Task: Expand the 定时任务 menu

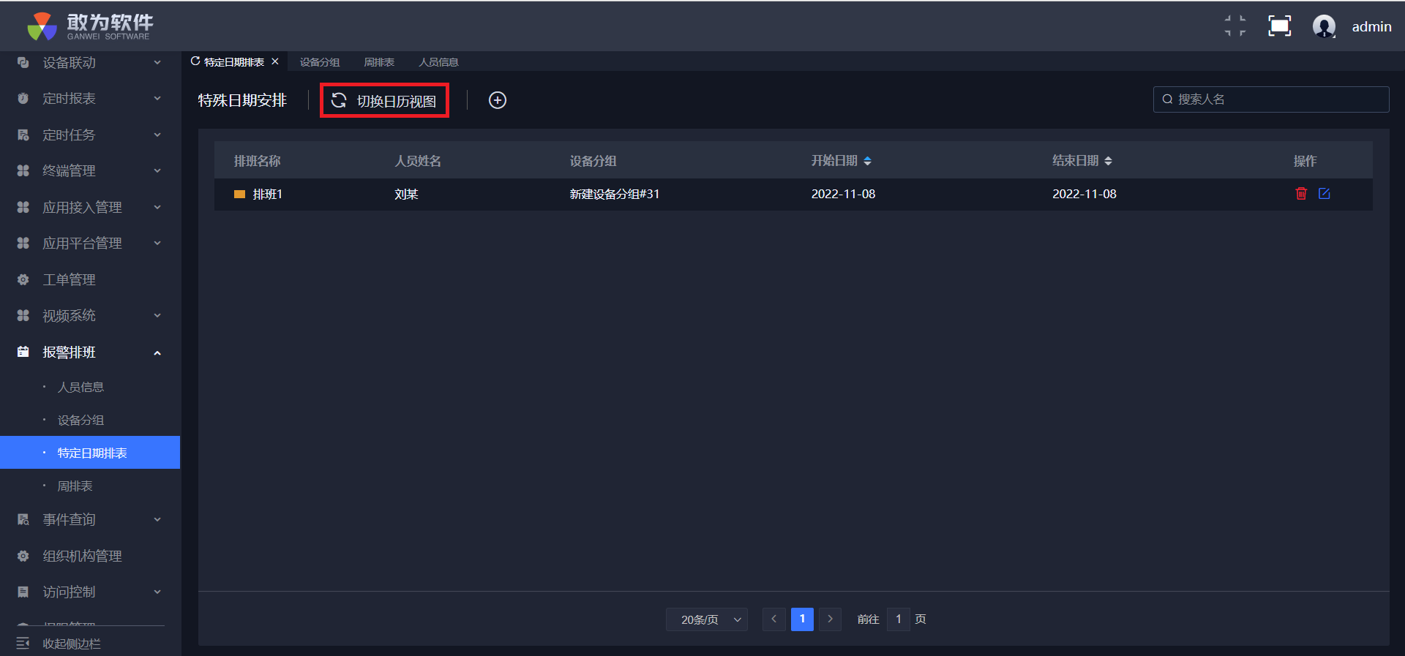Action: click(x=157, y=135)
